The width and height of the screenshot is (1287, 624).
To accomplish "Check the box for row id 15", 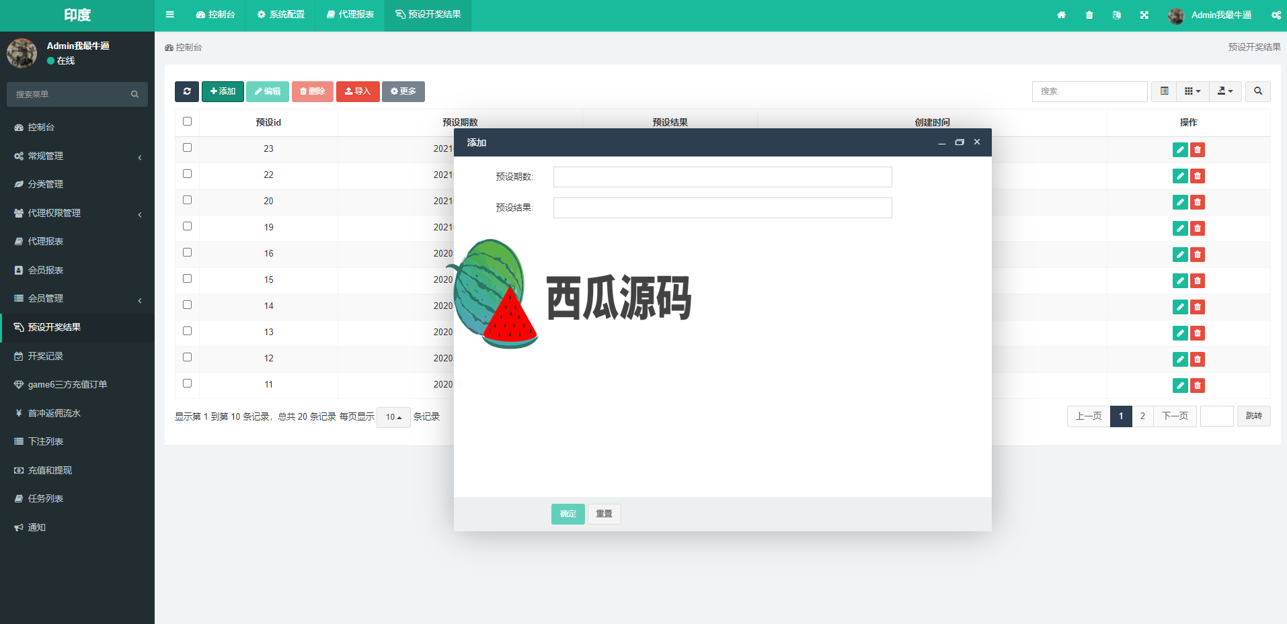I will click(187, 279).
